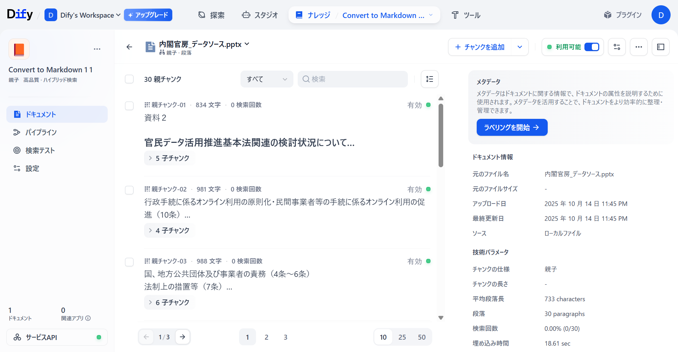Viewport: 678px width, 352px height.
Task: Open knowledge base ellipsis menu in sidebar
Action: [x=97, y=49]
